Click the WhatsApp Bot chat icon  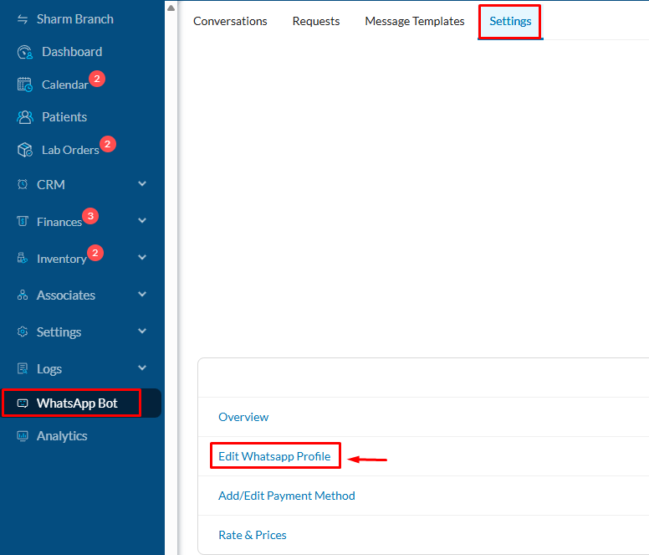(x=23, y=403)
